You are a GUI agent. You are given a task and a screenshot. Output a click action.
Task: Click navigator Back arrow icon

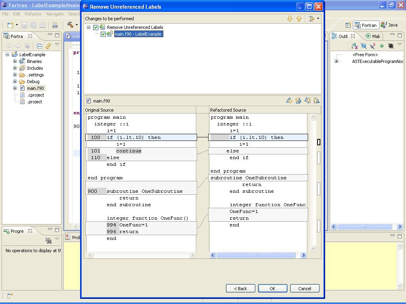point(9,46)
